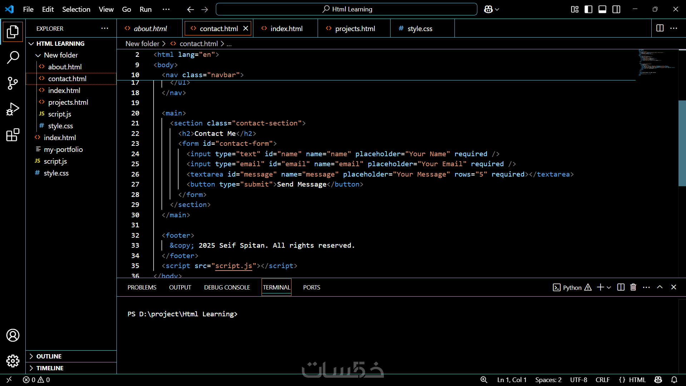Open the Search view in activity bar
686x386 pixels.
point(13,57)
